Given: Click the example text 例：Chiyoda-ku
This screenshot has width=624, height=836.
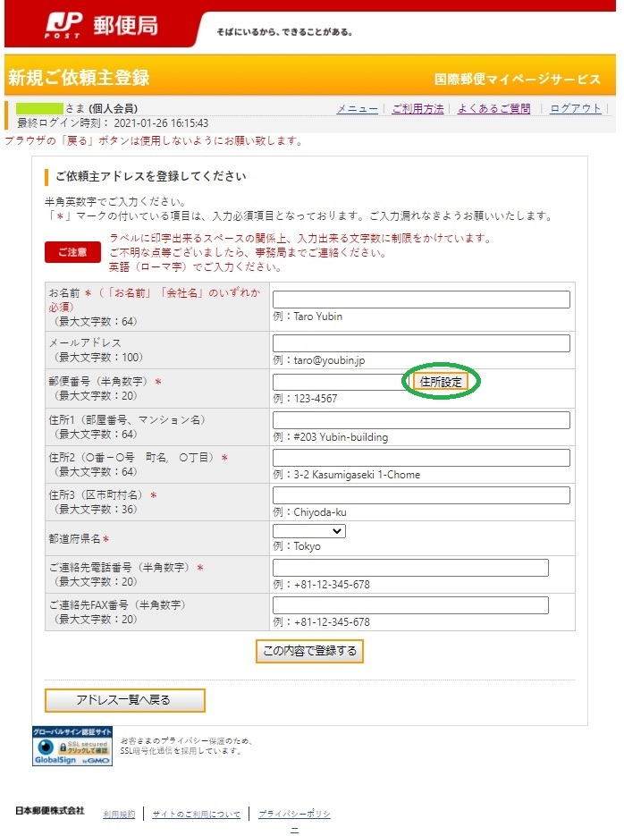Looking at the screenshot, I should [309, 511].
